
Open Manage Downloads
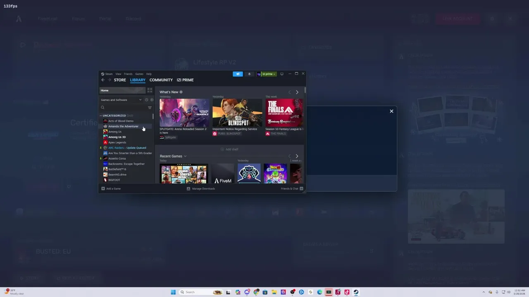(x=201, y=189)
